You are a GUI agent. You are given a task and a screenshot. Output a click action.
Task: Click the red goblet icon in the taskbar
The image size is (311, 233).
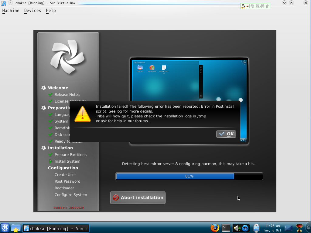[299, 228]
